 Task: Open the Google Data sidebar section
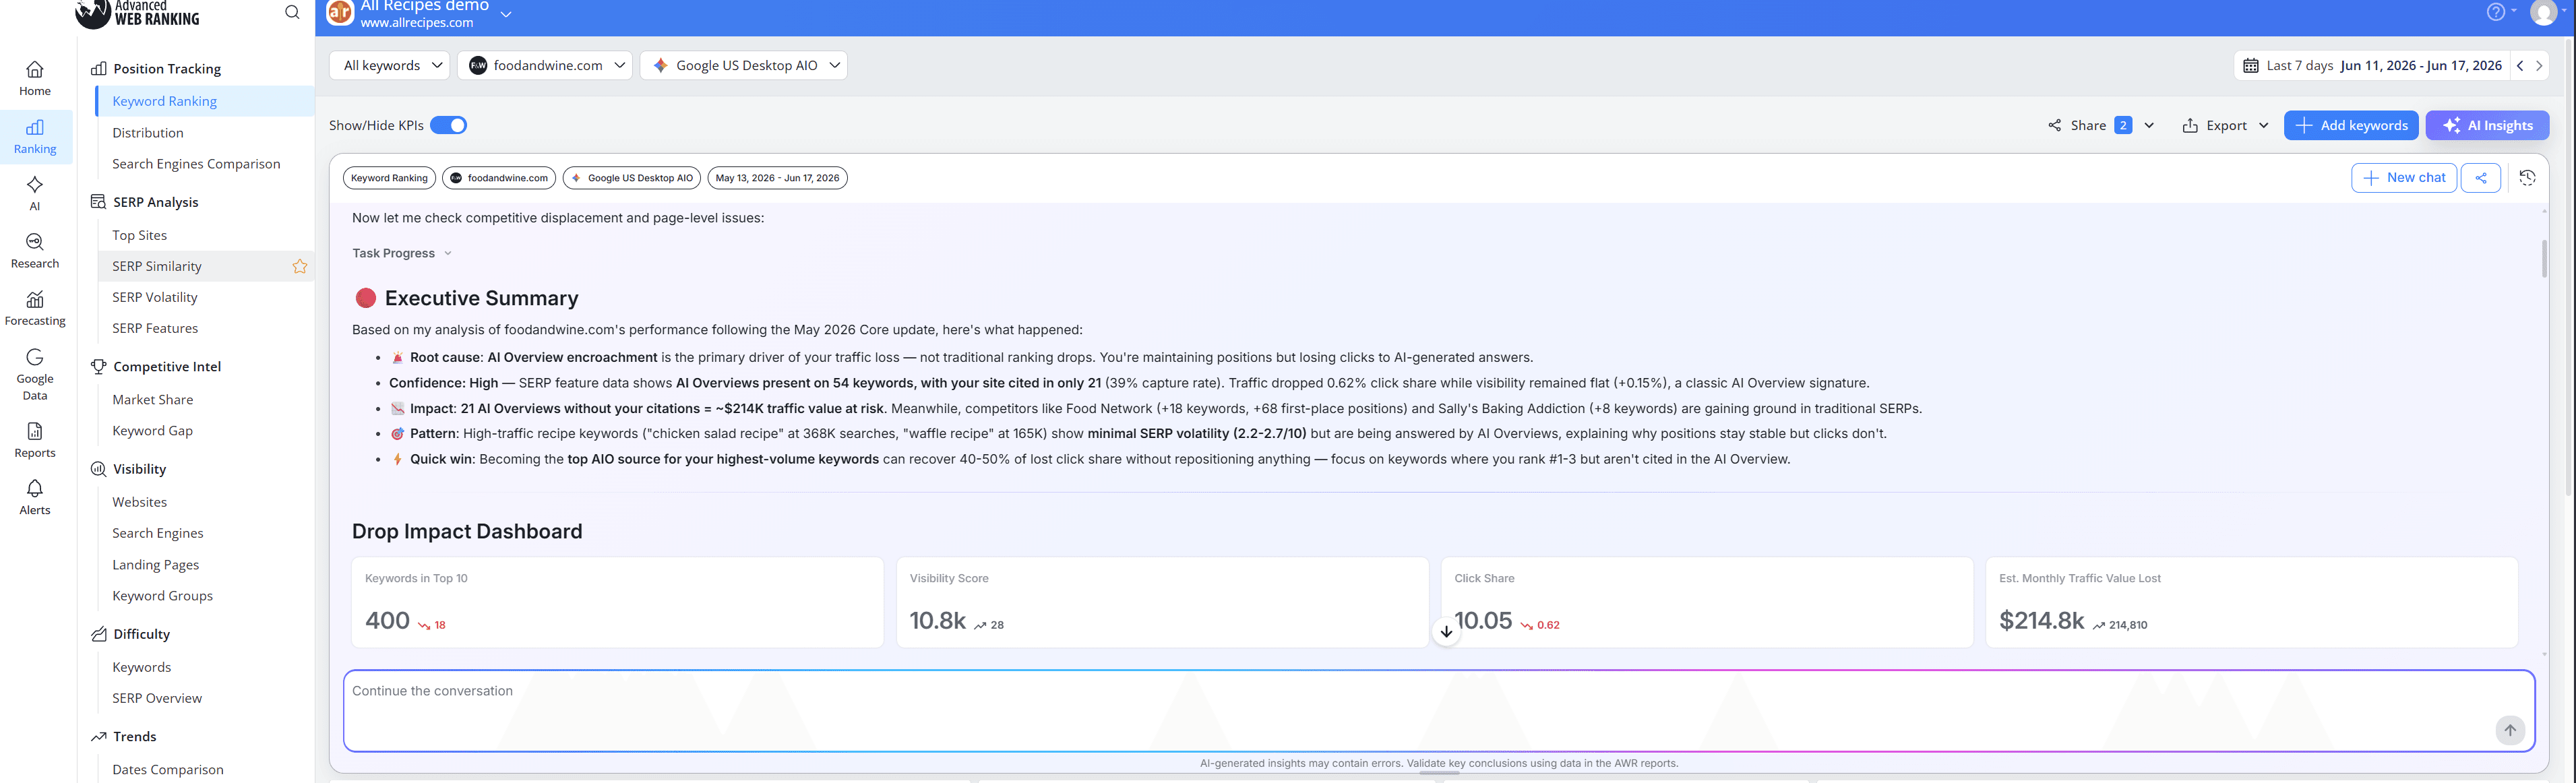[35, 374]
